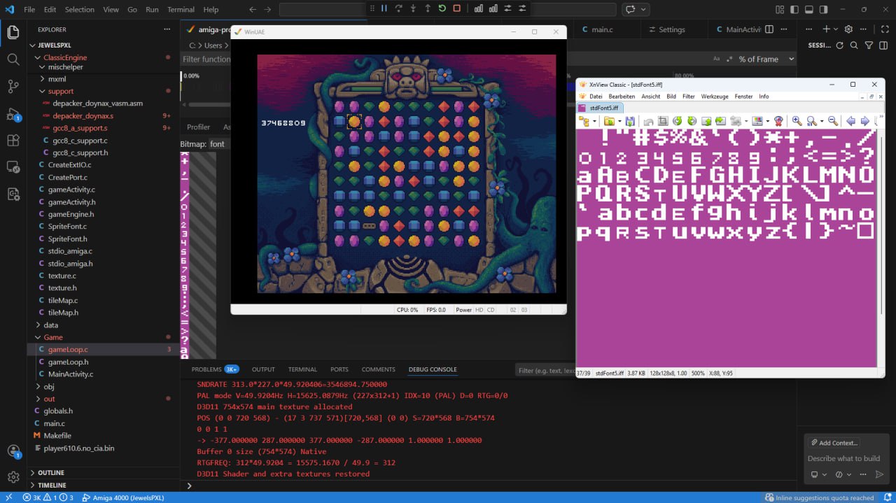This screenshot has width=896, height=503.
Task: Expand the mxml folder
Action: pyautogui.click(x=57, y=79)
